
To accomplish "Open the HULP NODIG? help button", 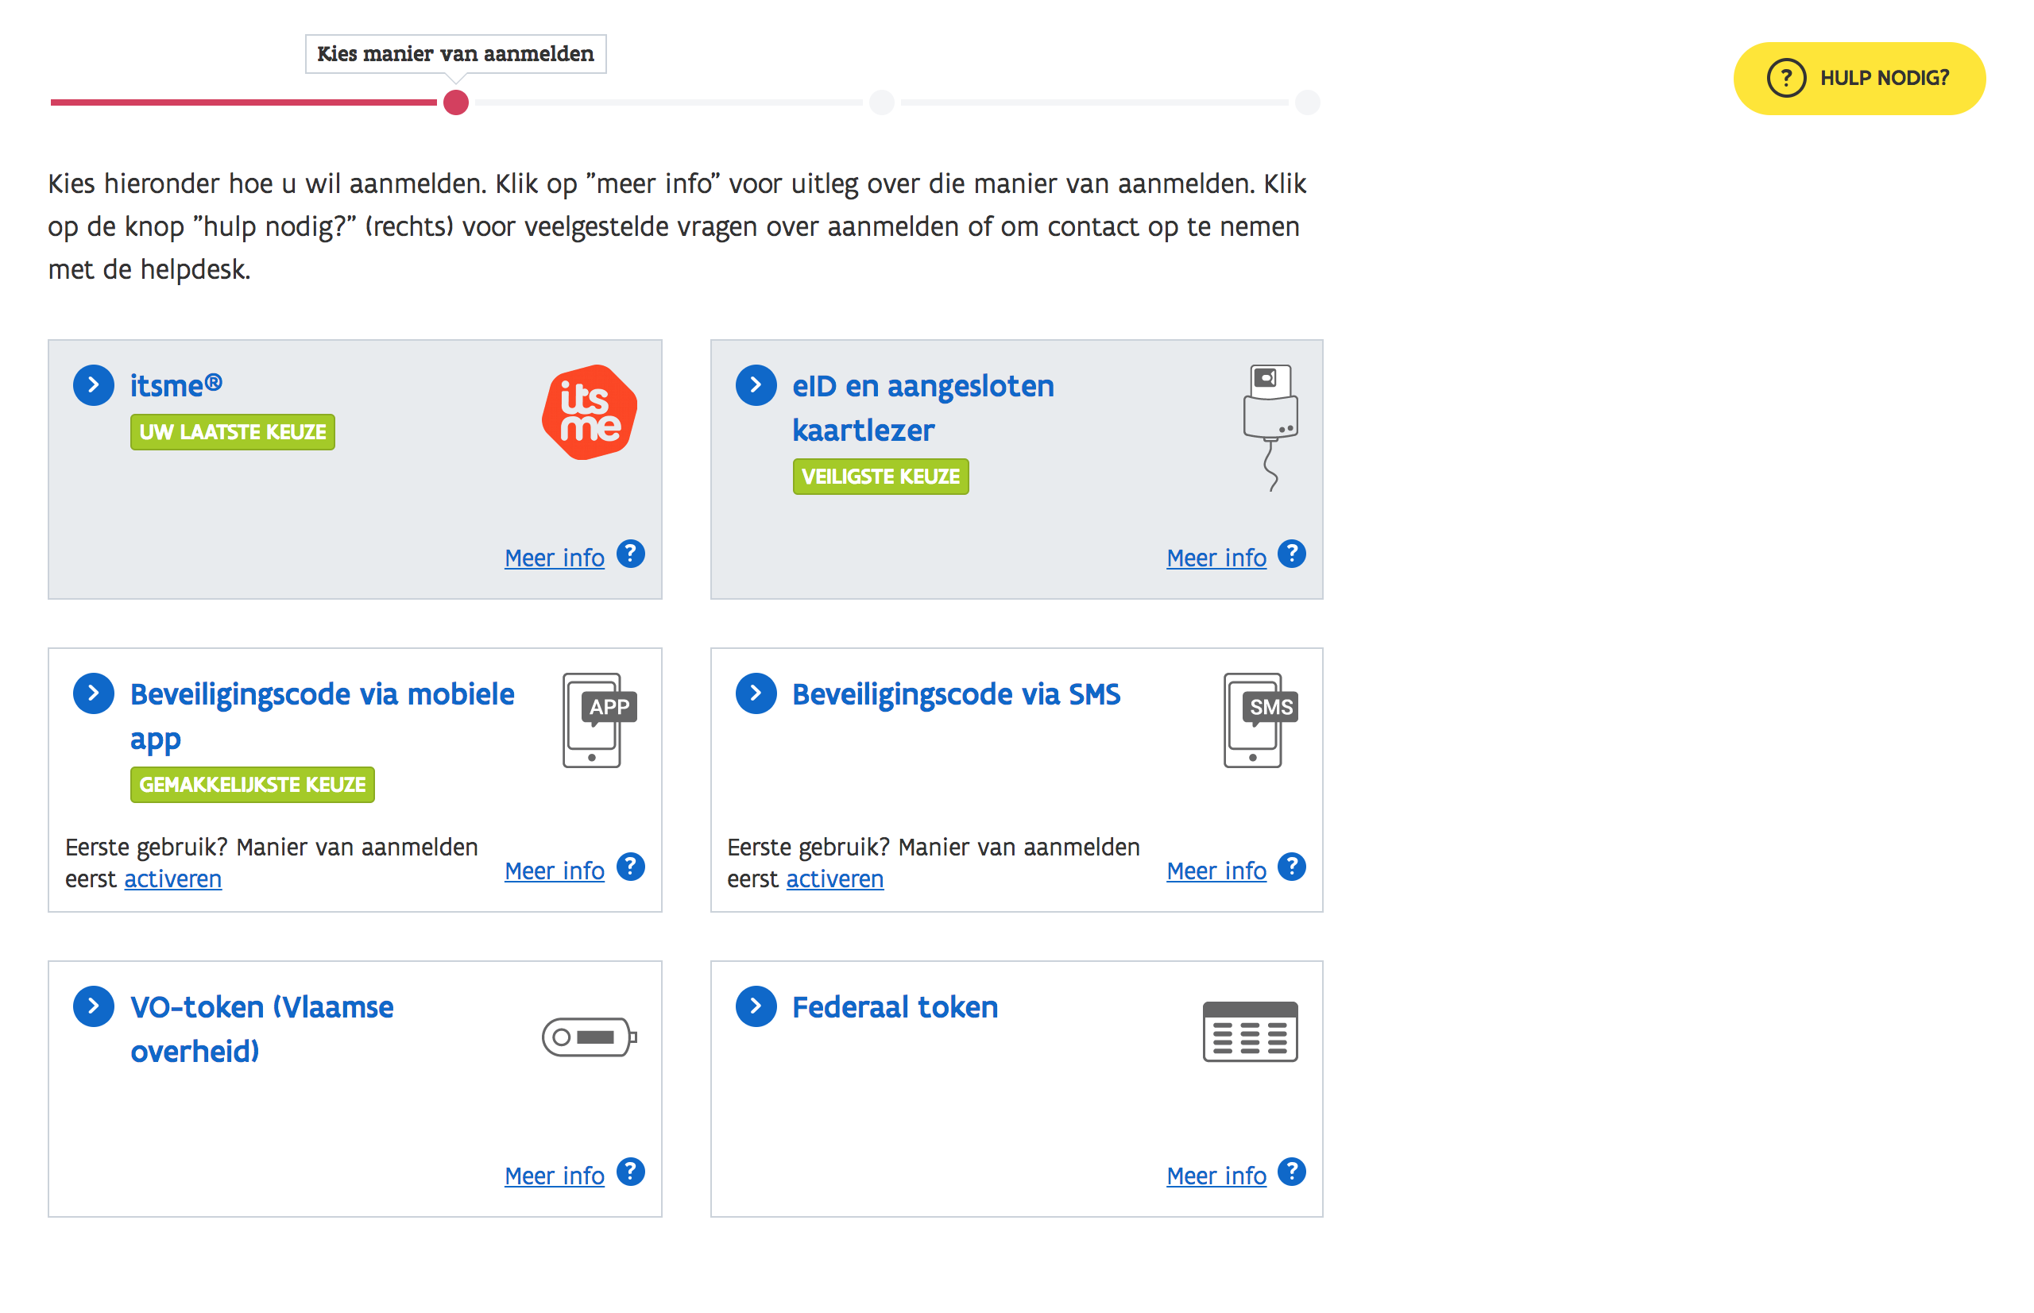I will (x=1858, y=79).
